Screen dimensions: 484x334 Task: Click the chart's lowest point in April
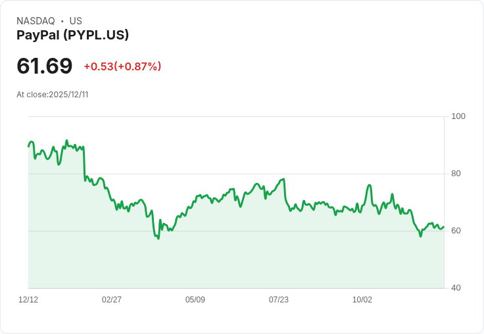tap(158, 239)
